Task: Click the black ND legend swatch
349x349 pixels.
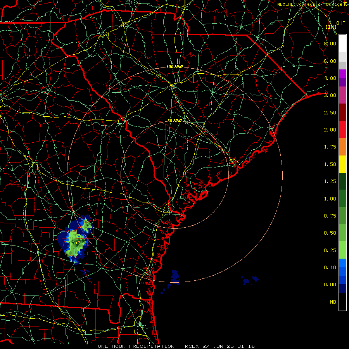Action: (x=342, y=302)
